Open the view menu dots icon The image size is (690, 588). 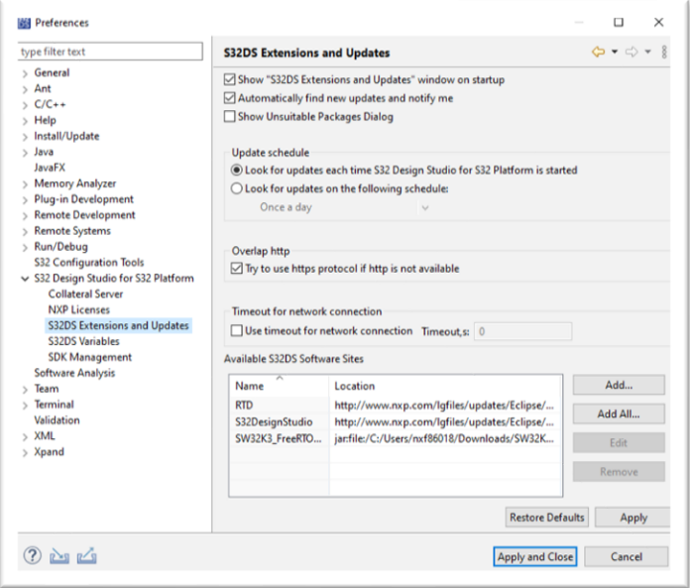click(x=664, y=52)
